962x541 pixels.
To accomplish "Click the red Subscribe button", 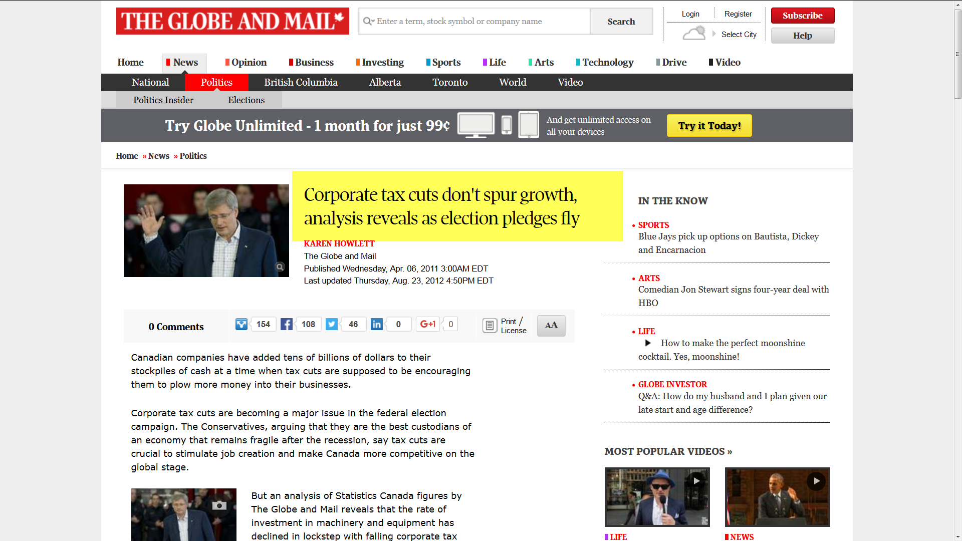I will point(802,16).
